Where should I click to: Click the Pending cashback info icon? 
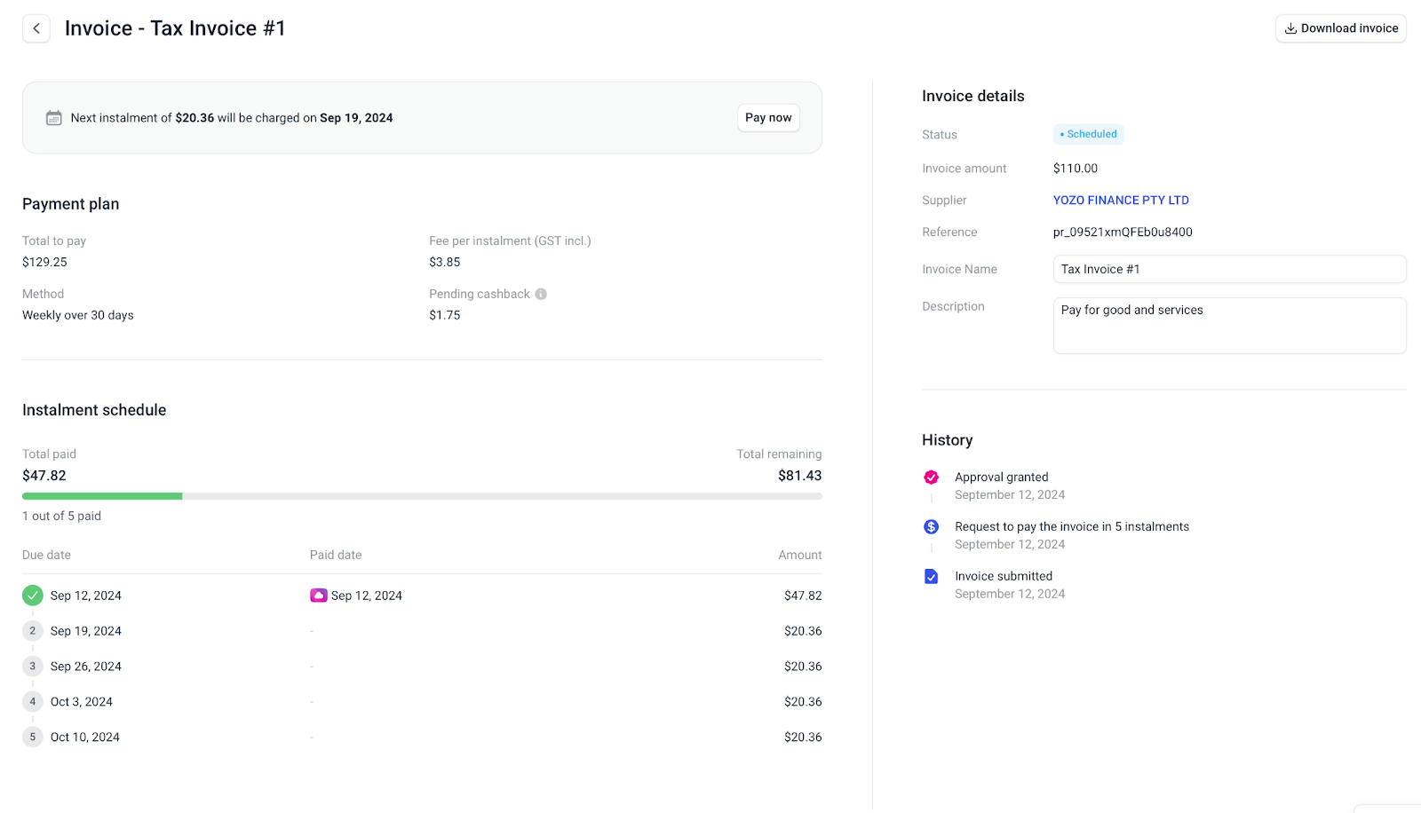coord(541,294)
